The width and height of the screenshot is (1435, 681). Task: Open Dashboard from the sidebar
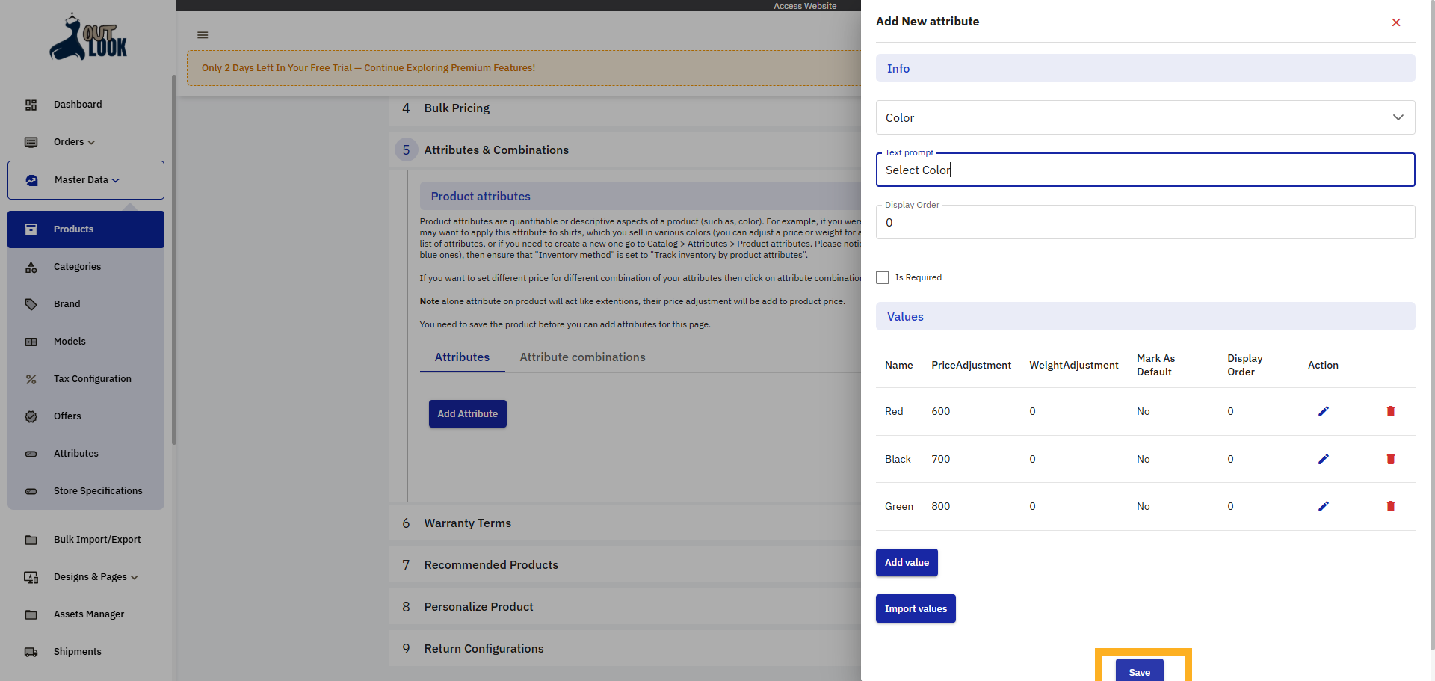click(78, 105)
